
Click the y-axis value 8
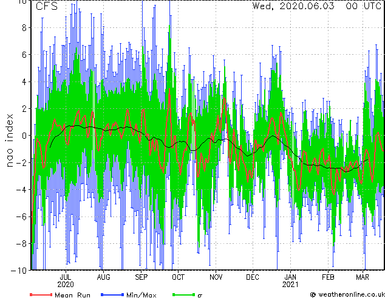click(x=24, y=28)
